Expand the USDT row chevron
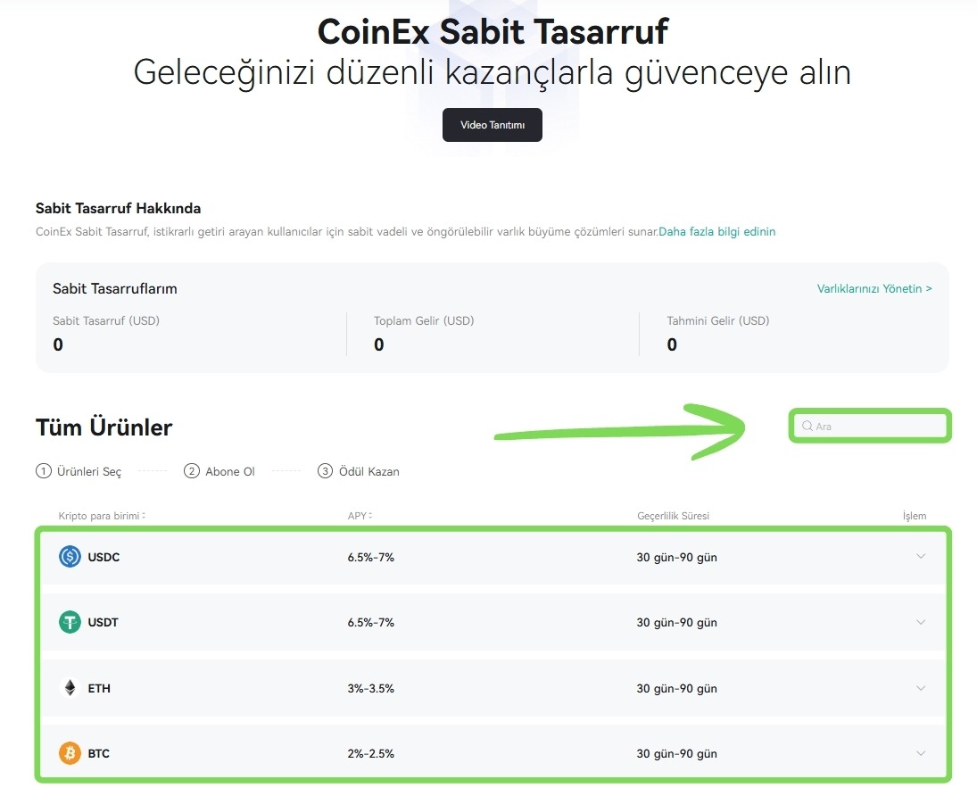977x788 pixels. 920,621
